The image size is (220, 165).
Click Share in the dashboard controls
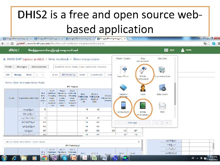(29, 75)
